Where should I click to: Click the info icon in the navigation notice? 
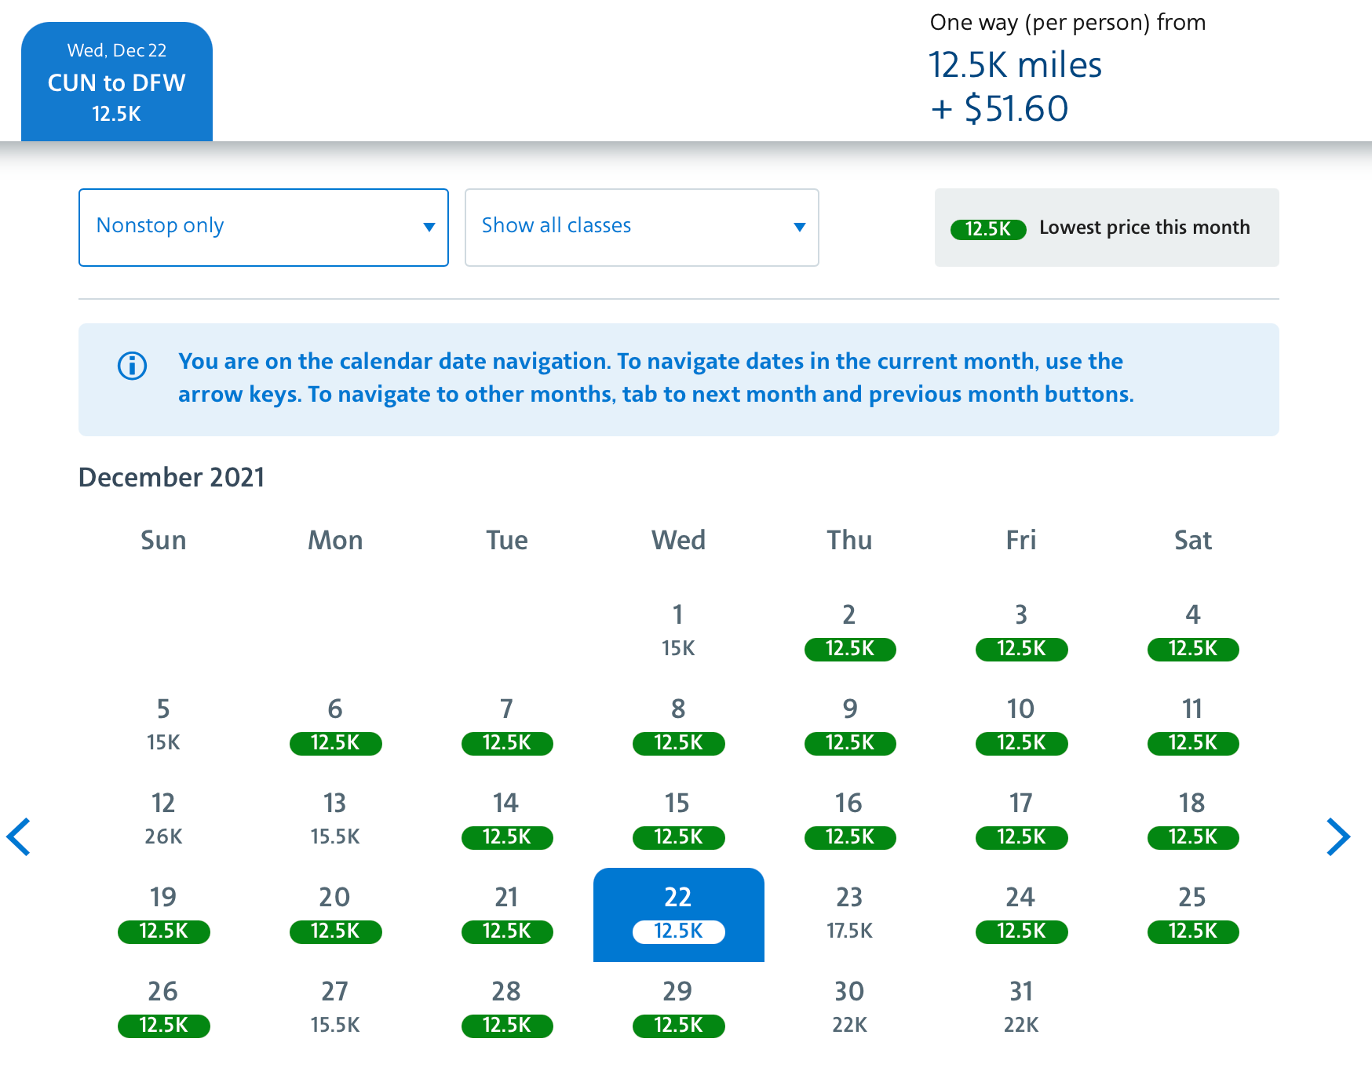click(132, 366)
